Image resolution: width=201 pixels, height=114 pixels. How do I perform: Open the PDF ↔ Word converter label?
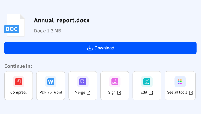tap(51, 92)
